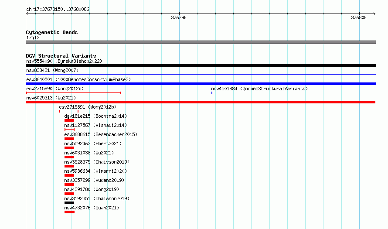Open esv3640501 (1000GenomesConsortiumPhase3) label
This screenshot has width=388, height=229.
pos(78,79)
